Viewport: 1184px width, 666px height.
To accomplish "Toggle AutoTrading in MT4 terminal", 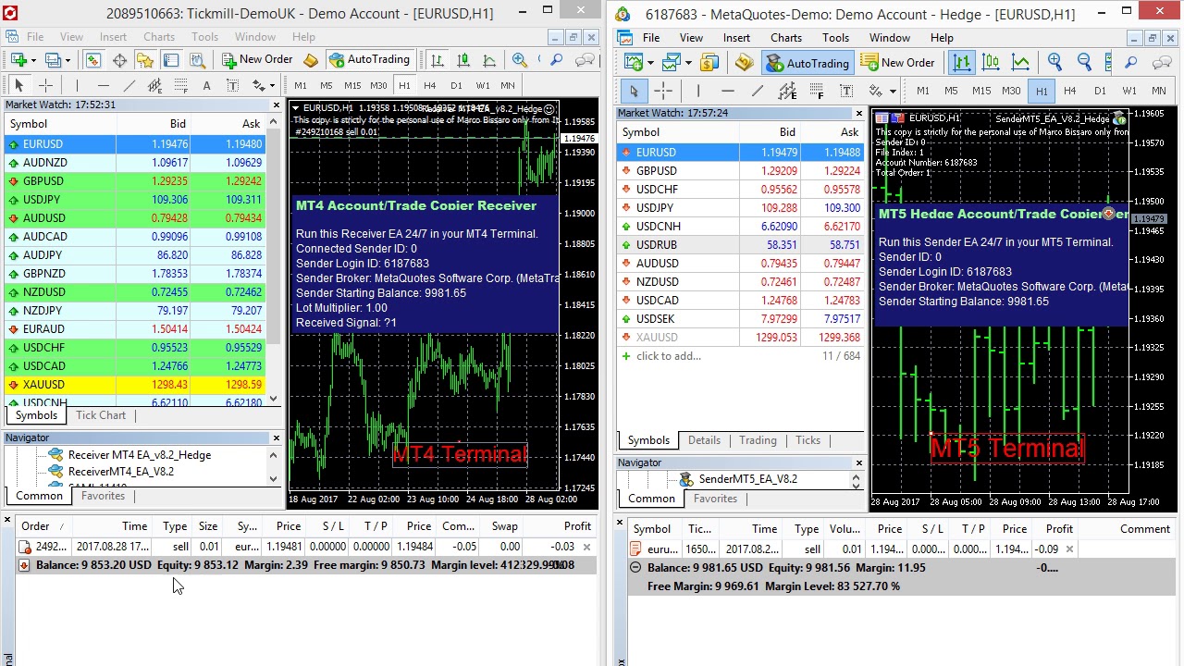I will [368, 59].
